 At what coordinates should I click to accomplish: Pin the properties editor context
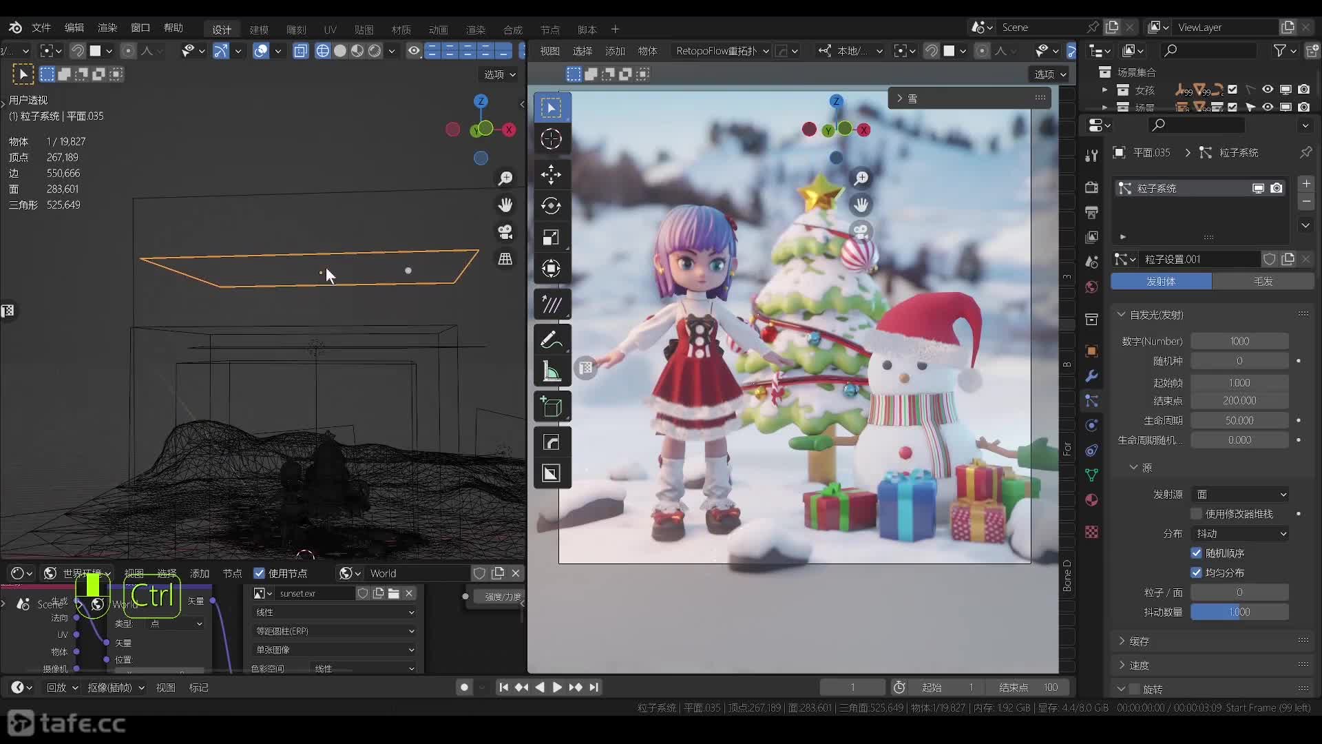(x=1305, y=152)
